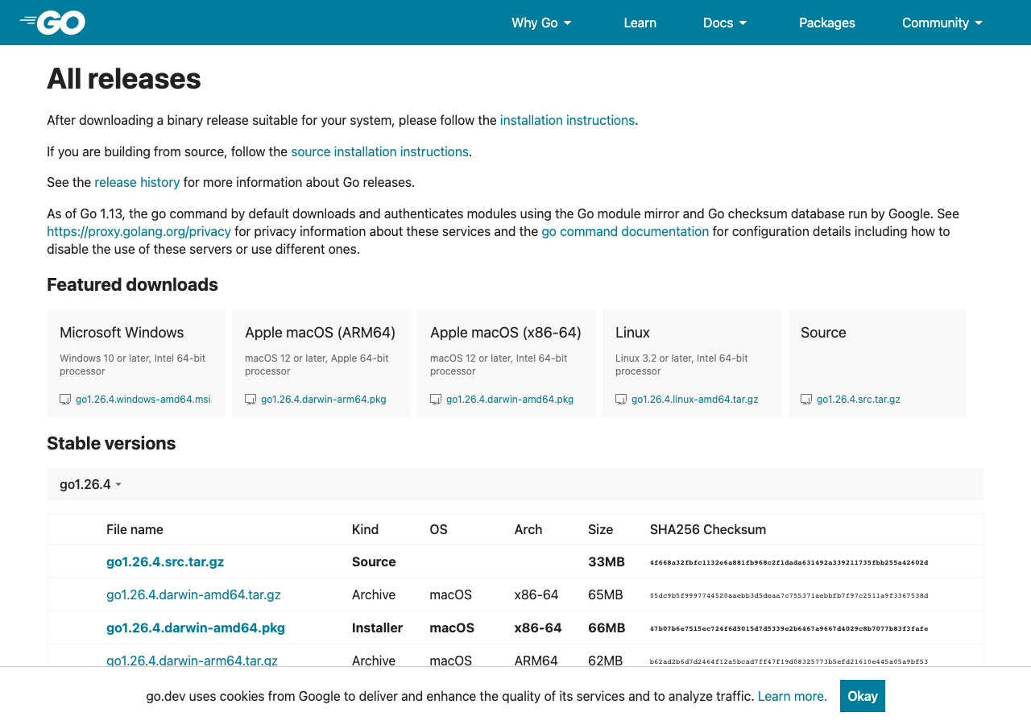This screenshot has height=725, width=1031.
Task: Download go1.26.4.src.tar.gz from featured downloads
Action: tap(859, 400)
